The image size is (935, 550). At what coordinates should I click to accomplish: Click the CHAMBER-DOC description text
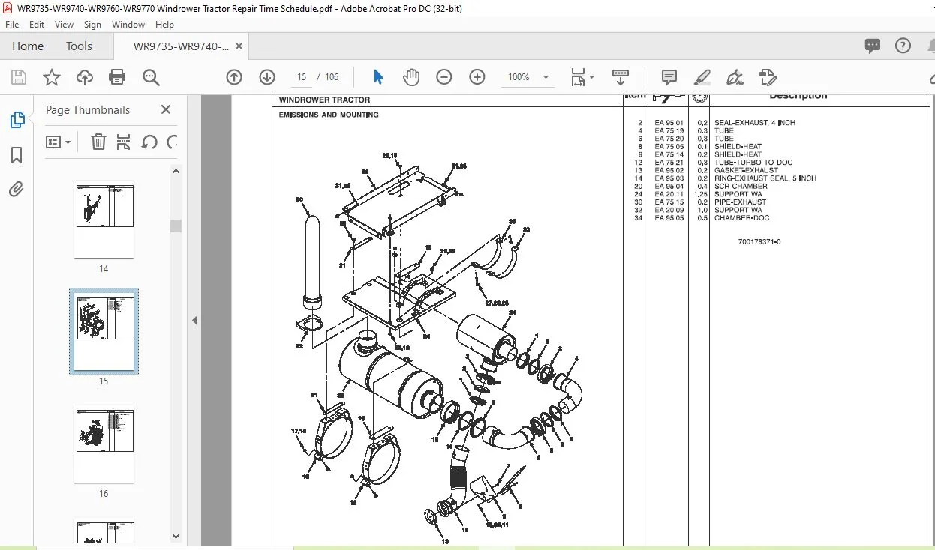[741, 218]
